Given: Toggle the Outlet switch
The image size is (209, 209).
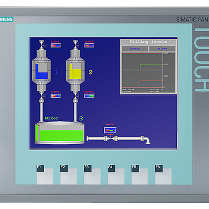Looking at the screenshot, I should [x=110, y=130].
